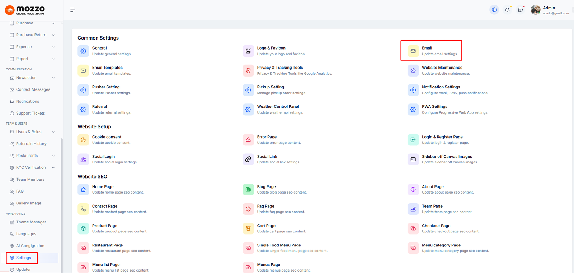Image resolution: width=574 pixels, height=273 pixels.
Task: Expand the Purchase Return sidebar menu
Action: (x=32, y=35)
